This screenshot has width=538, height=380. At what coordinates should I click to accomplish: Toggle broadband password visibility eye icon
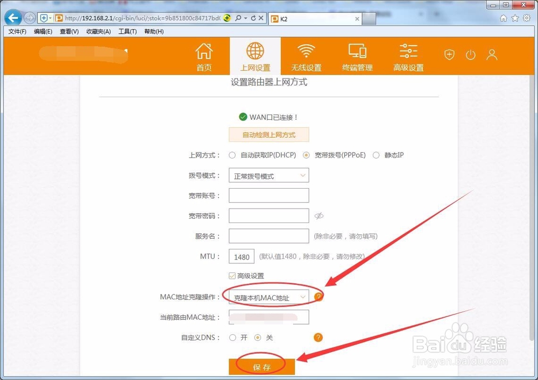(x=318, y=216)
